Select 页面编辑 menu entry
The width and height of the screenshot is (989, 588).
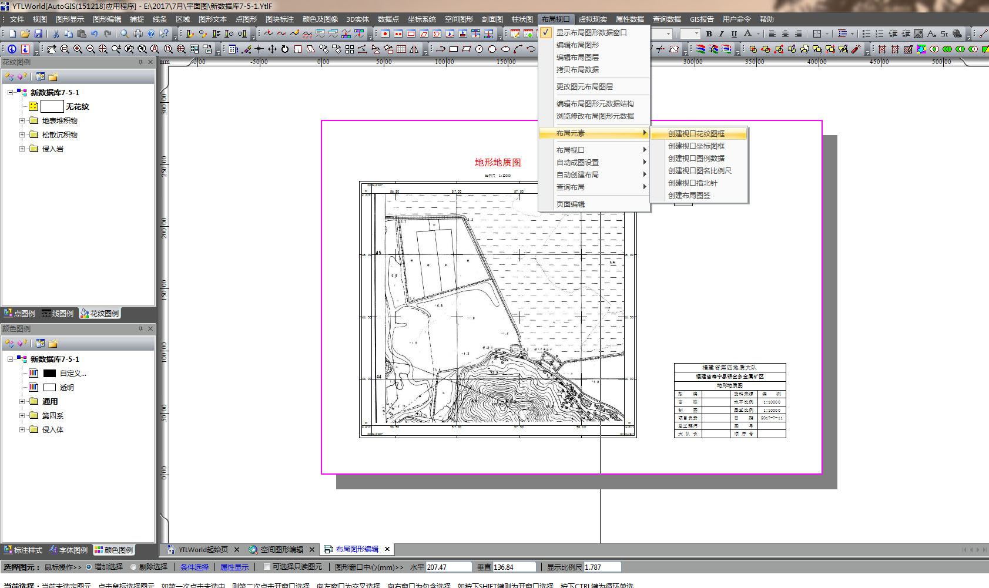[594, 204]
